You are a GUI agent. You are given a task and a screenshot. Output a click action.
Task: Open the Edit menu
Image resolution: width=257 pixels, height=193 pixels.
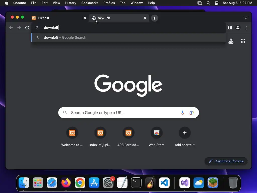pos(44,3)
